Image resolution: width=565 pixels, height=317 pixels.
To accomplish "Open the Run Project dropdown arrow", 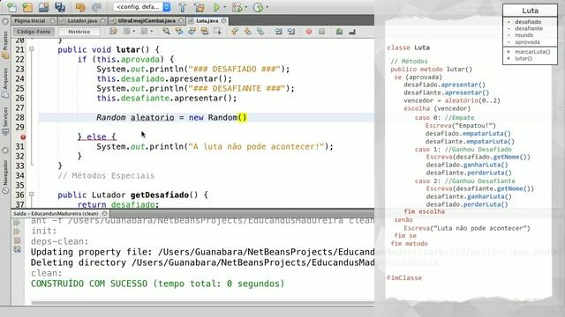I will click(225, 7).
